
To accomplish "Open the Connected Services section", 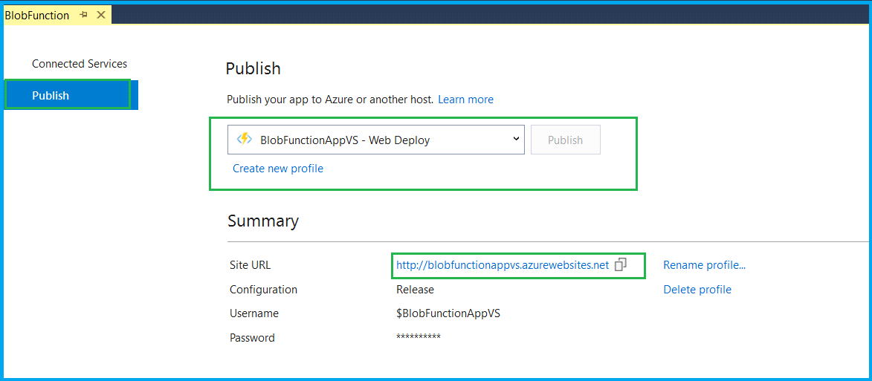I will [80, 64].
